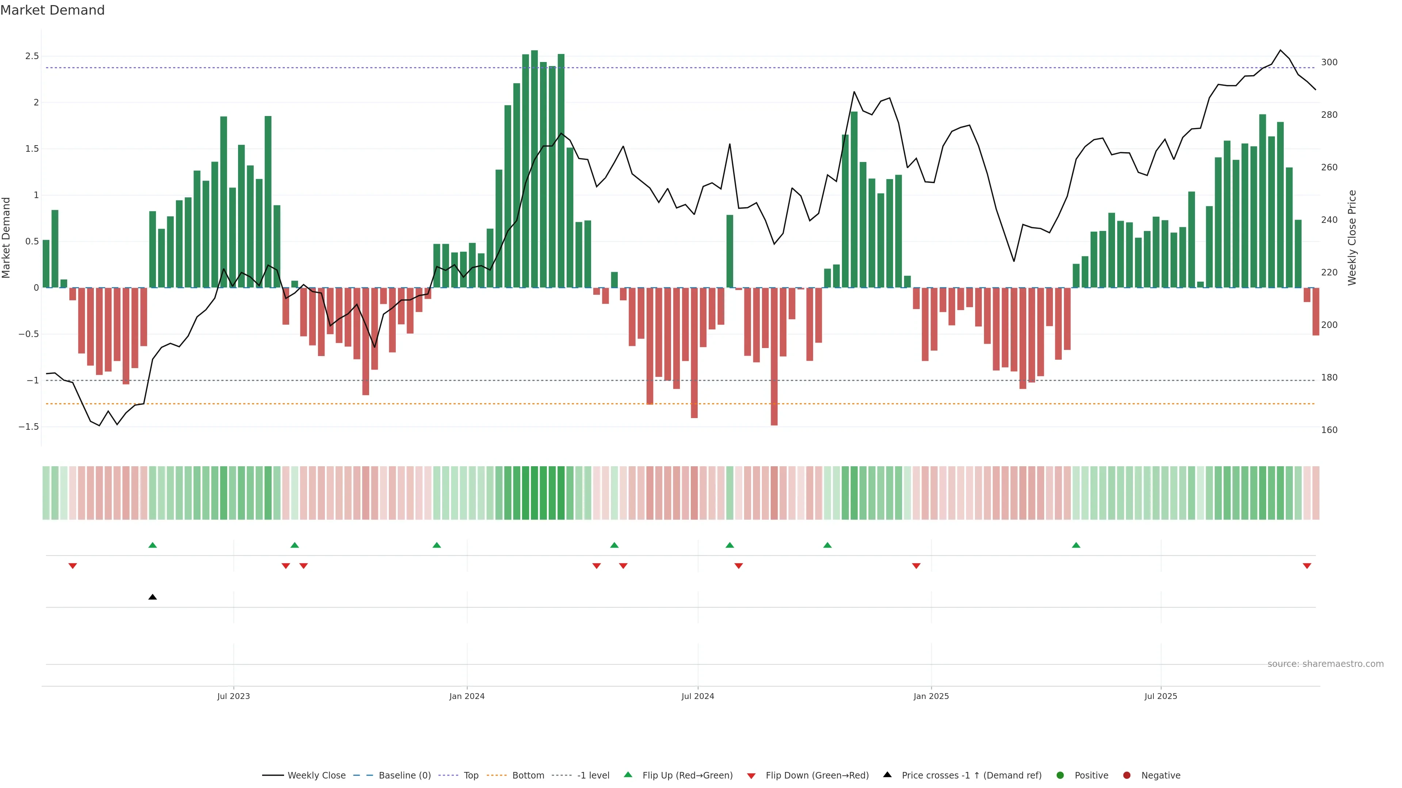Click the Flip Up triangle icon in the legend

[x=628, y=775]
